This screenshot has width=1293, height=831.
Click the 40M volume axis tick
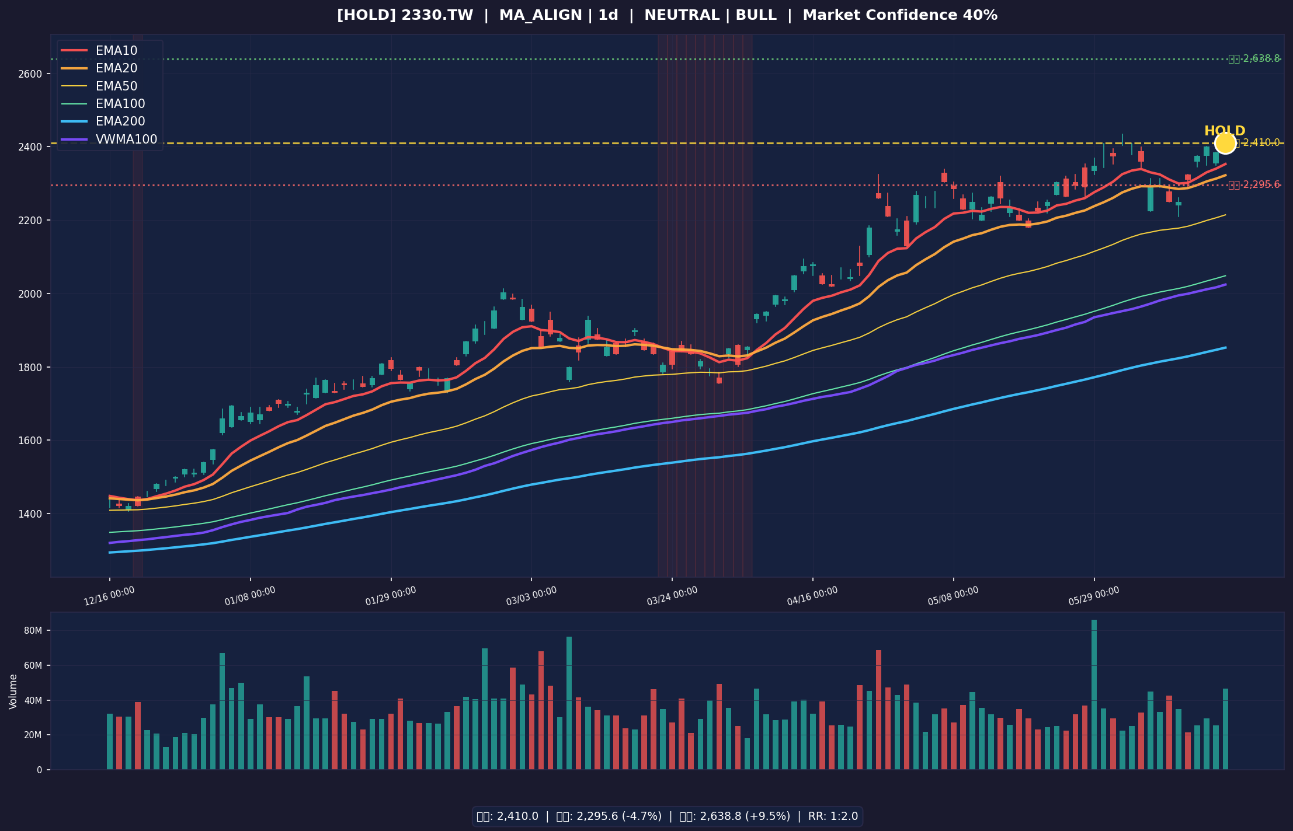coord(33,700)
